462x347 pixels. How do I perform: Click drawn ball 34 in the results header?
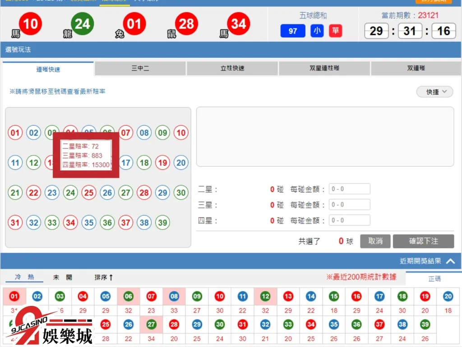[x=238, y=23]
